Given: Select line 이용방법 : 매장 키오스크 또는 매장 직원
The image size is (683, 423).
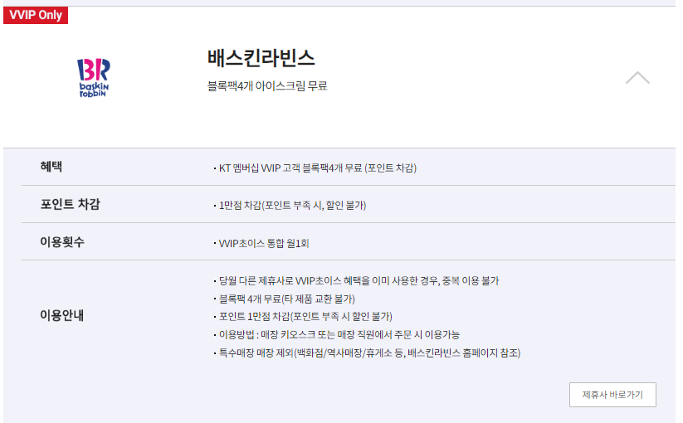Looking at the screenshot, I should coord(339,334).
